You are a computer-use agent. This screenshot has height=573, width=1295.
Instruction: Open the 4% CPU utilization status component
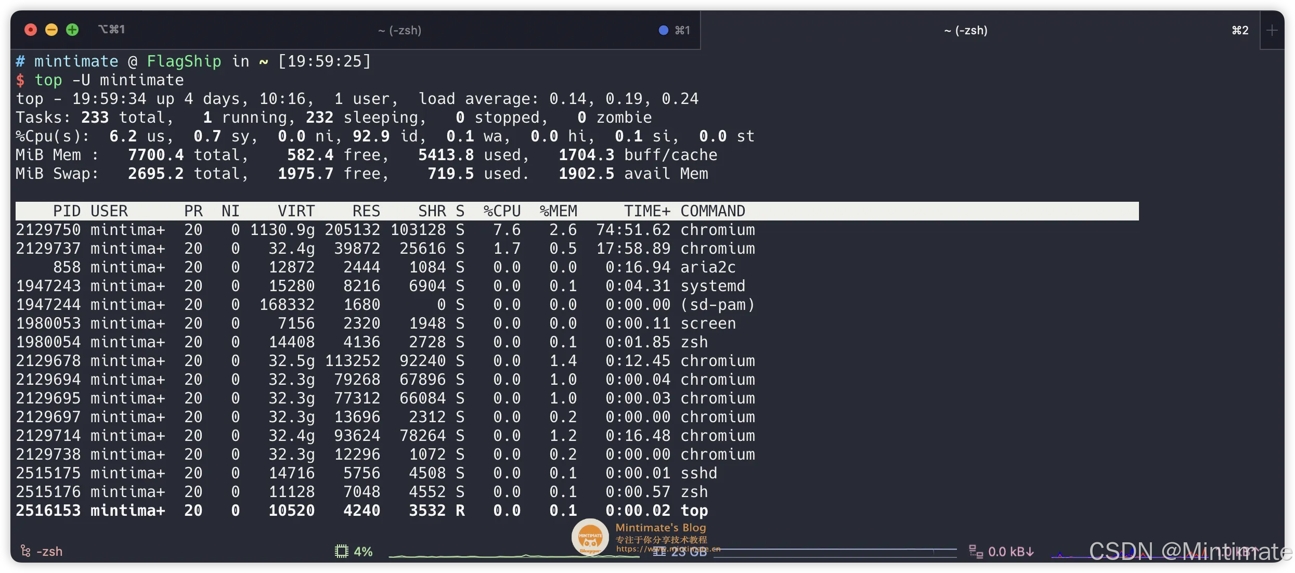[363, 551]
